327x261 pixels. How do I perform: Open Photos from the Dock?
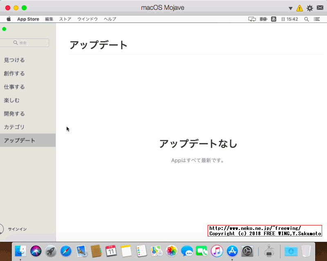pyautogui.click(x=172, y=252)
